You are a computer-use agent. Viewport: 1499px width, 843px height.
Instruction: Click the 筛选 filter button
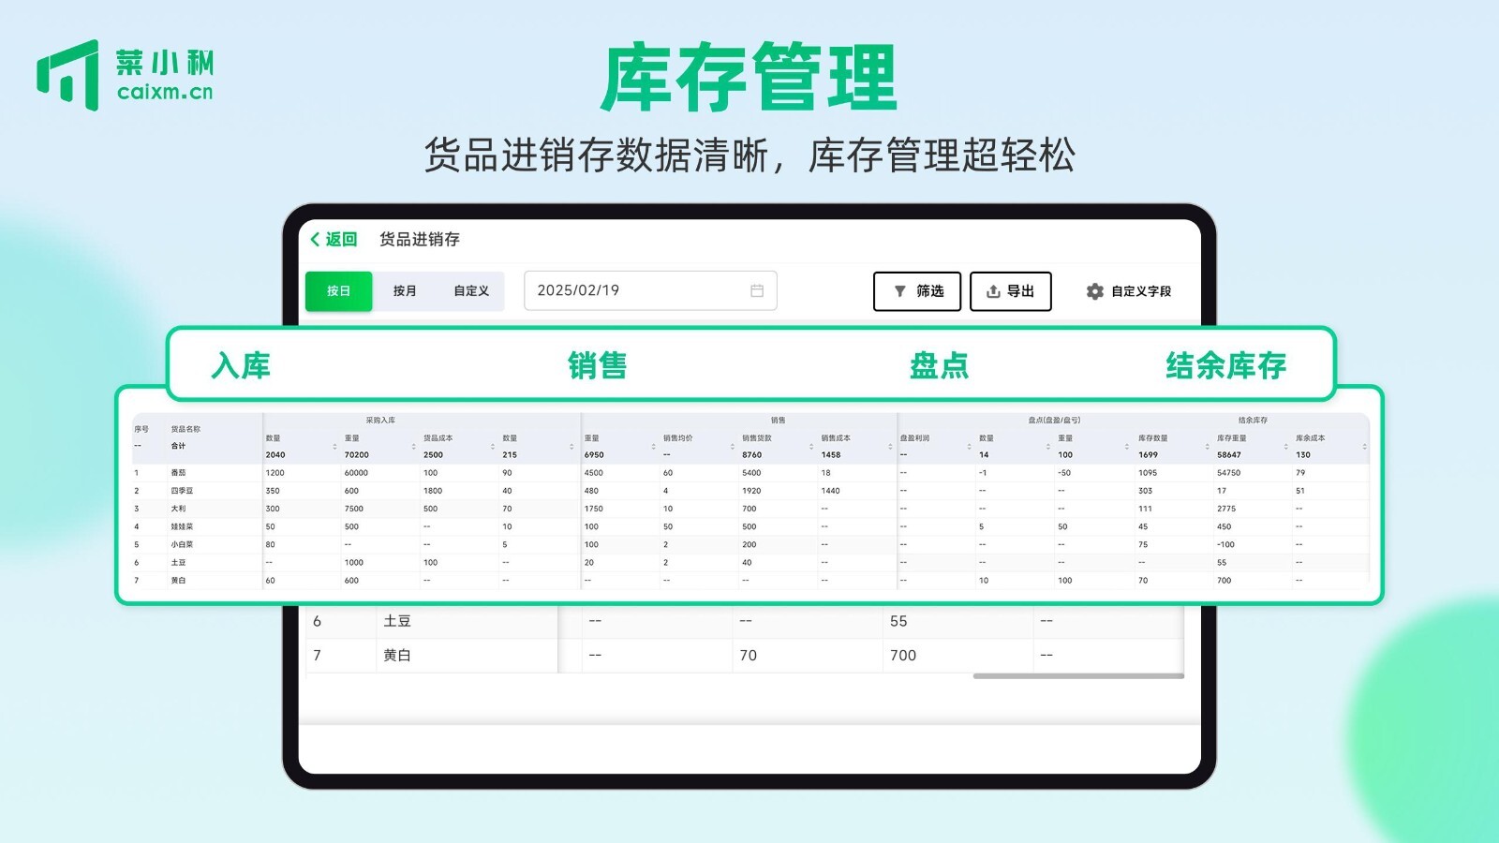click(x=917, y=291)
